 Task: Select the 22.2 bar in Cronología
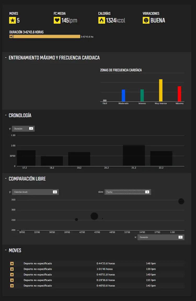point(161,158)
